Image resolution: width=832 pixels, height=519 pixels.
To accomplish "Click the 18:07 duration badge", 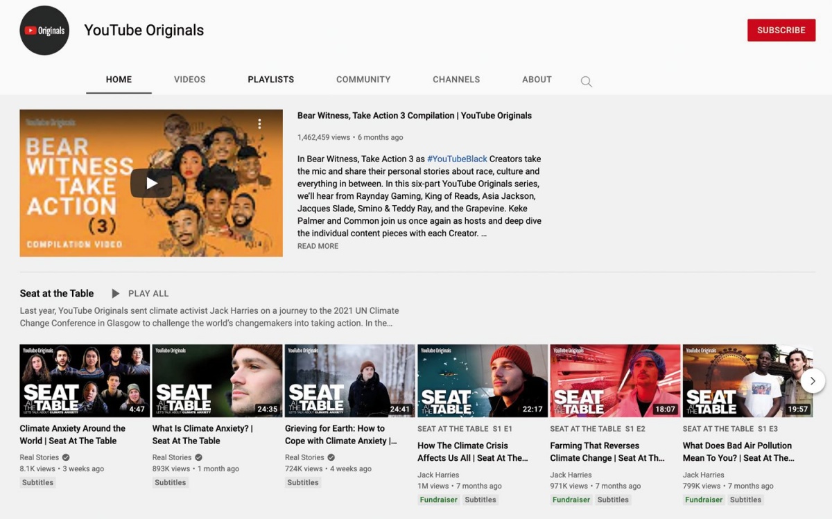I will point(666,409).
